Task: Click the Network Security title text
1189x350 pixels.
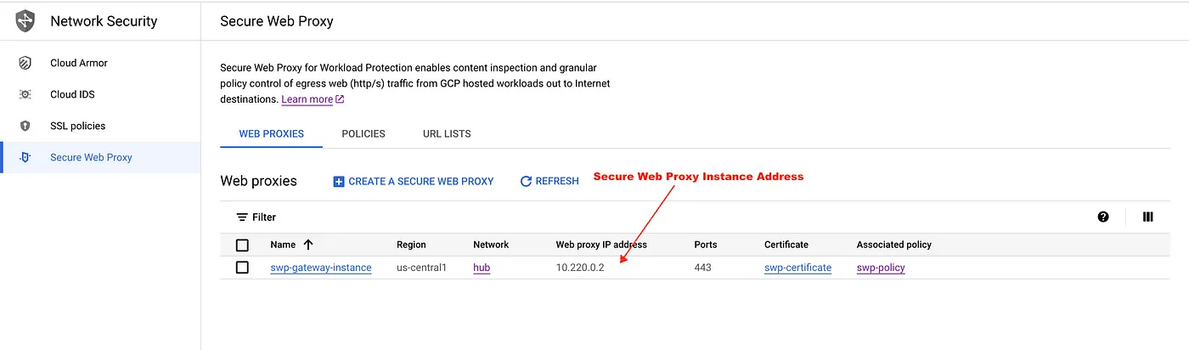Action: (x=104, y=21)
